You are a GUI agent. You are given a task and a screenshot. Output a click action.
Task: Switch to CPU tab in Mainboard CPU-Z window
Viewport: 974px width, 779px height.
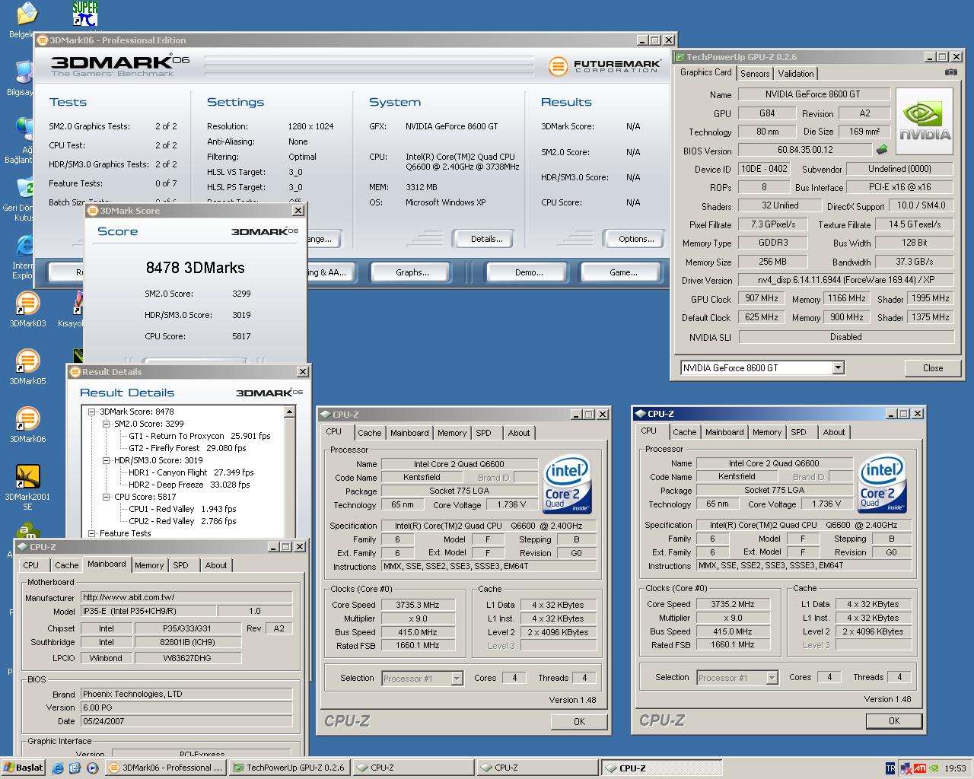coord(31,565)
